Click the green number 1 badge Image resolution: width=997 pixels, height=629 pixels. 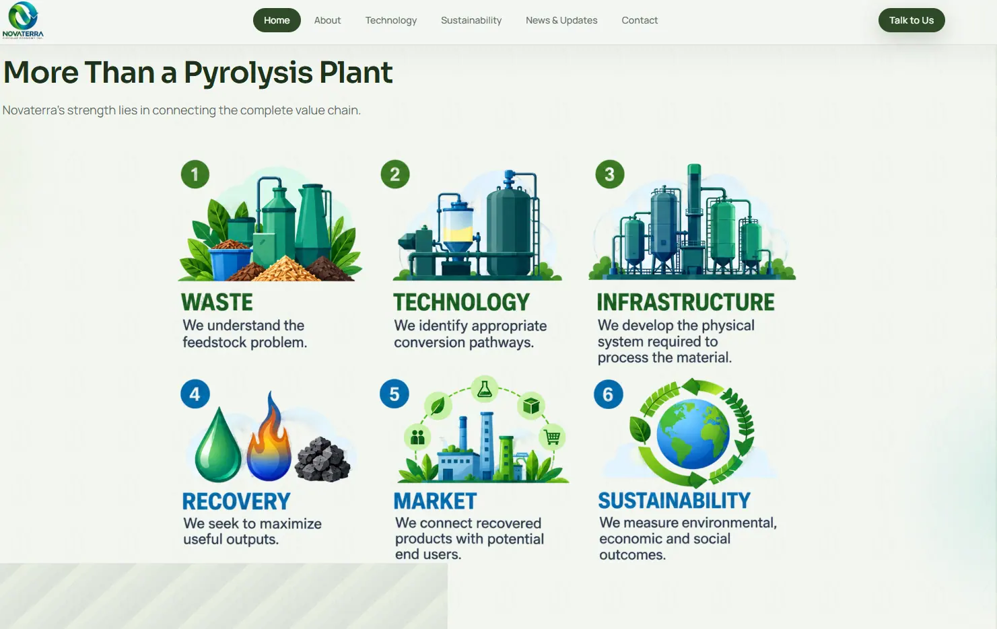pyautogui.click(x=195, y=174)
